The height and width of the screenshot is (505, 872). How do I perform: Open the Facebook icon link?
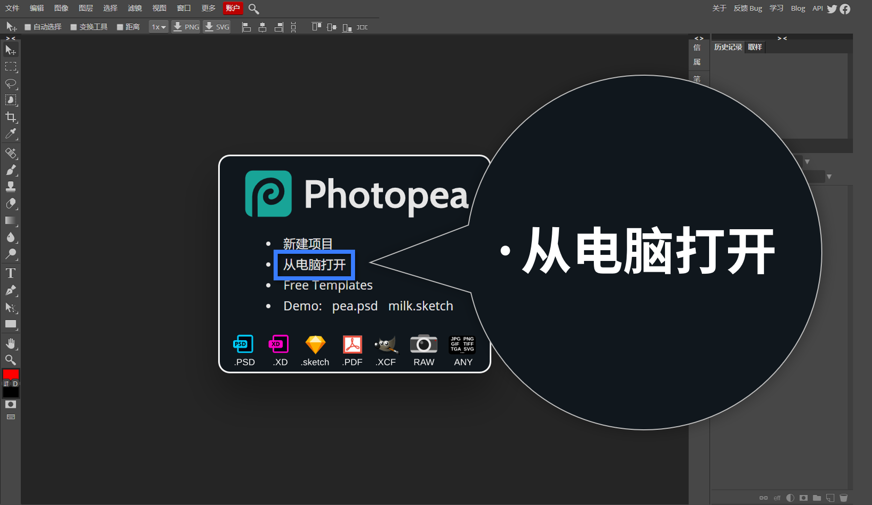click(845, 9)
